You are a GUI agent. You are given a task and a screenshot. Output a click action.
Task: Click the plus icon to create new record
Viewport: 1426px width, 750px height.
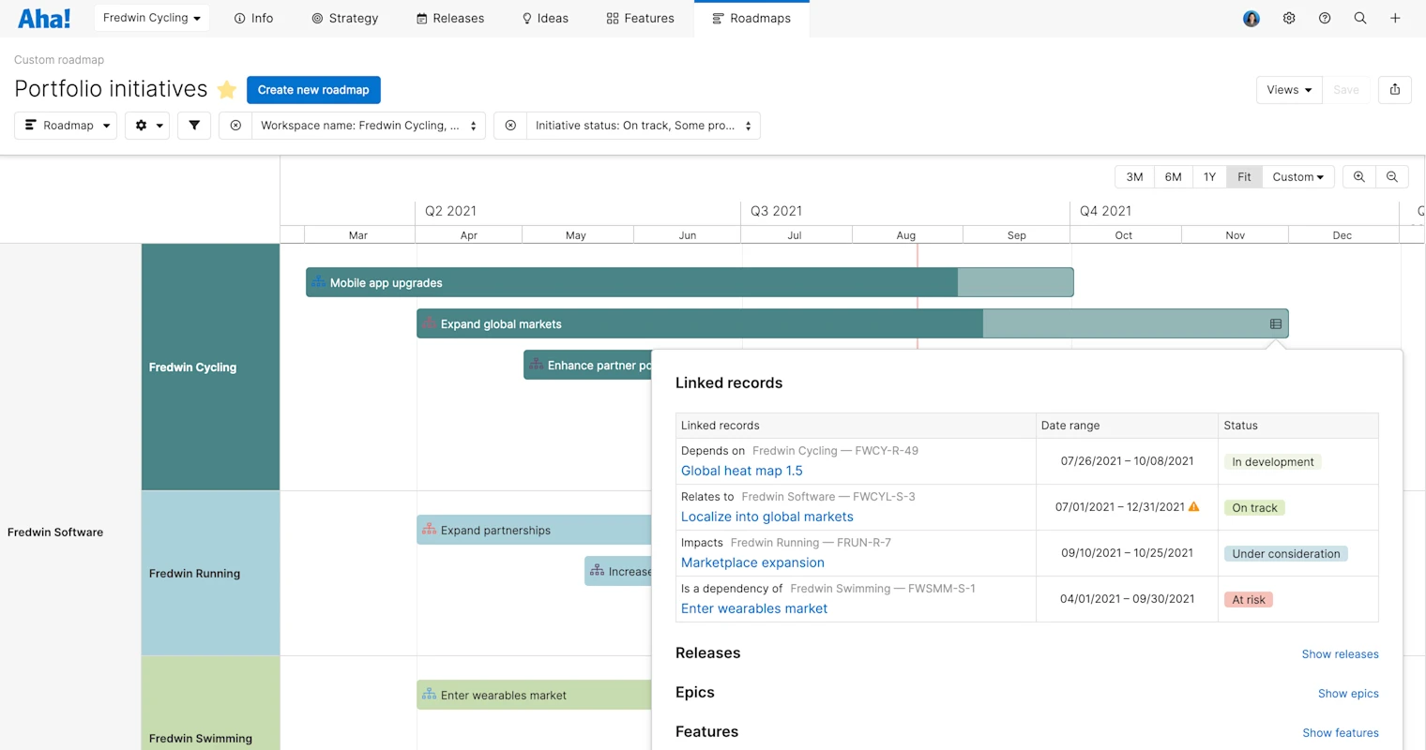[x=1396, y=18]
